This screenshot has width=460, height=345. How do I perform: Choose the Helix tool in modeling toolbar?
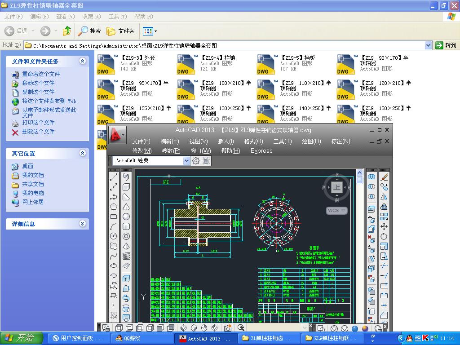click(126, 256)
